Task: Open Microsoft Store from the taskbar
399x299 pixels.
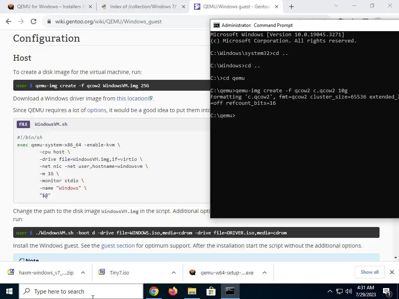Action: tap(211, 291)
